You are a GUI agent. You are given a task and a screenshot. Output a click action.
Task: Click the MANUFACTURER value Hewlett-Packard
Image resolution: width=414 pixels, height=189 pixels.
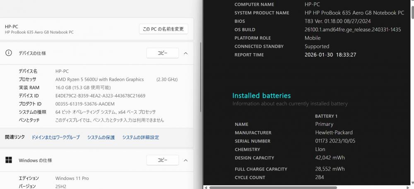pyautogui.click(x=334, y=132)
